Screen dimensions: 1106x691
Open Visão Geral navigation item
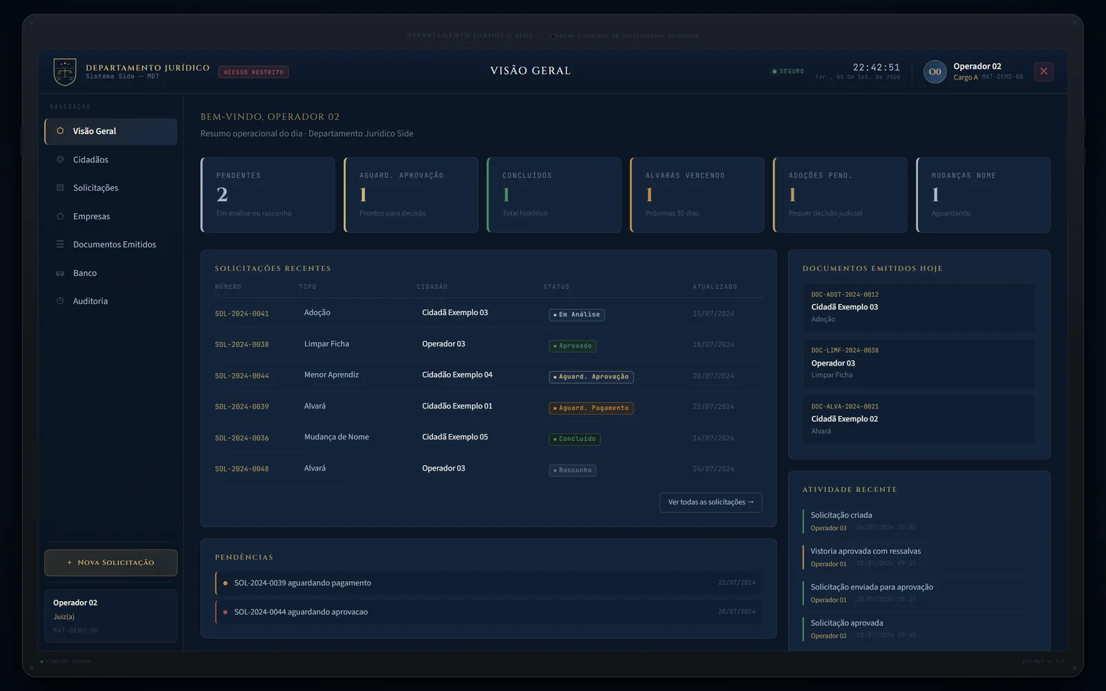click(111, 131)
